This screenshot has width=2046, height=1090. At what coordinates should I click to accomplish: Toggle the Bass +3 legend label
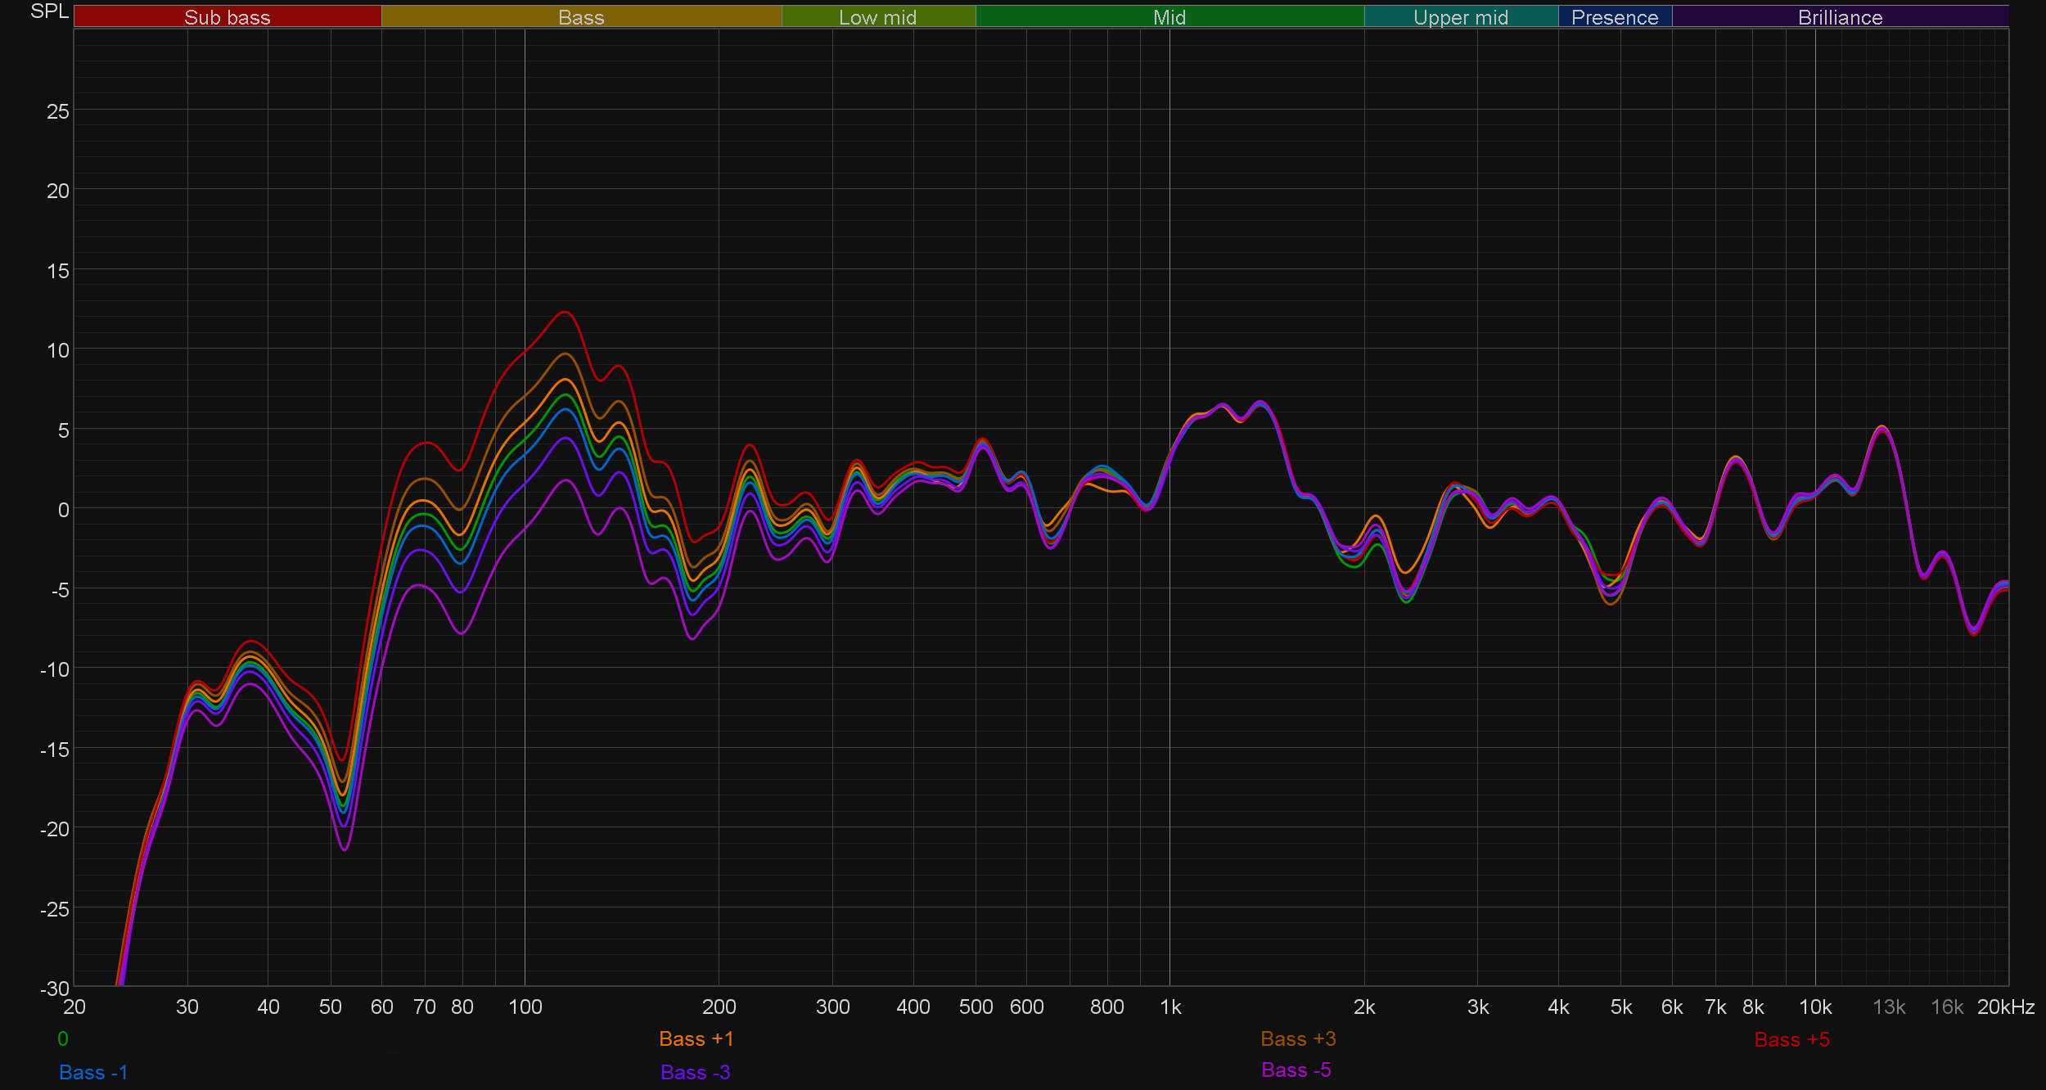pyautogui.click(x=1298, y=1038)
